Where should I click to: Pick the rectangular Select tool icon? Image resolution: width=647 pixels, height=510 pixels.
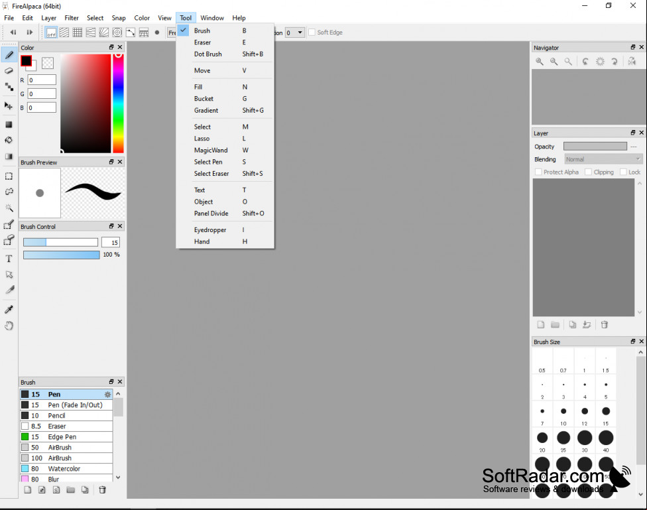tap(9, 176)
